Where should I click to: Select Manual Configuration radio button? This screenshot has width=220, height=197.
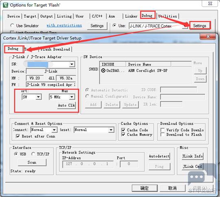point(87,96)
